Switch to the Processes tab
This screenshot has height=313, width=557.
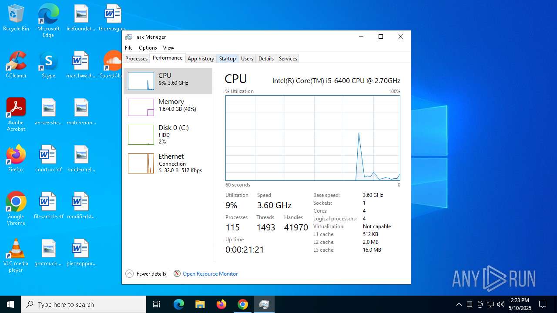[x=136, y=58]
